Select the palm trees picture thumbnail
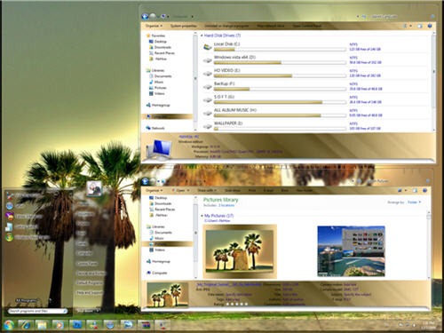The image size is (444, 333). pyautogui.click(x=240, y=251)
